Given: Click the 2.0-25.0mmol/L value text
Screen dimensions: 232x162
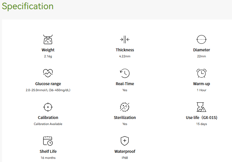Looking at the screenshot, I should [48, 90].
